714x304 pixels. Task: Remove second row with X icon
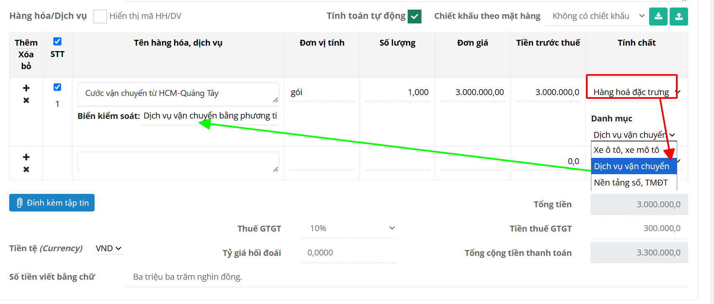[26, 170]
